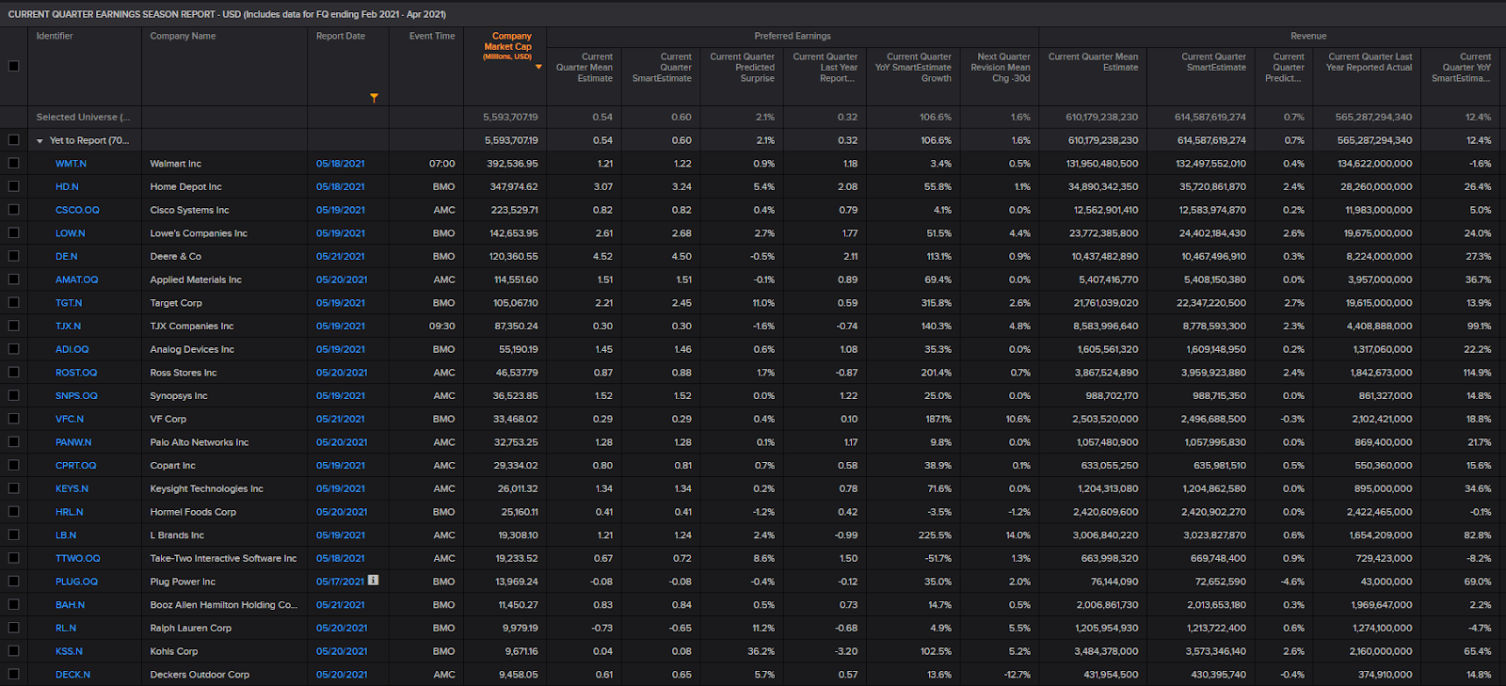Open the HD.N identifier link
1506x686 pixels.
click(x=67, y=187)
